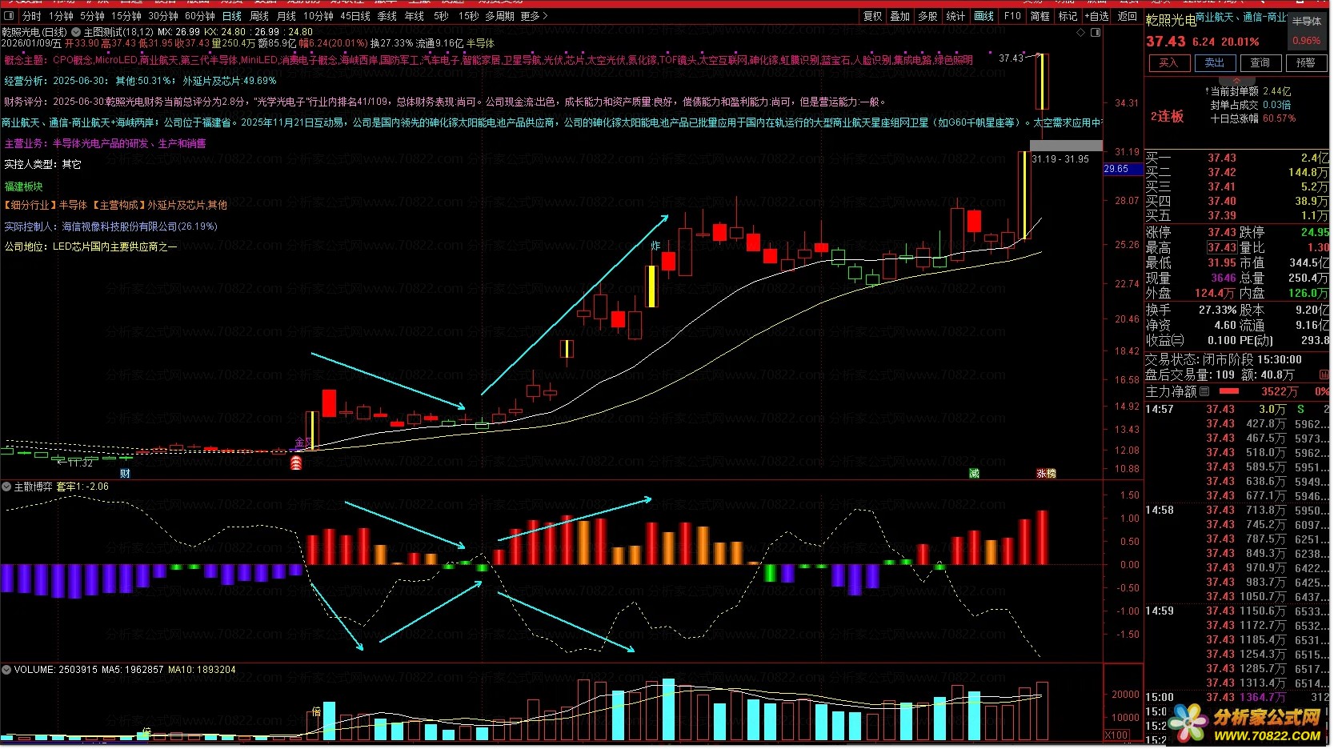This screenshot has width=1334, height=749.
Task: Click the 复权 adjustment button
Action: (873, 16)
